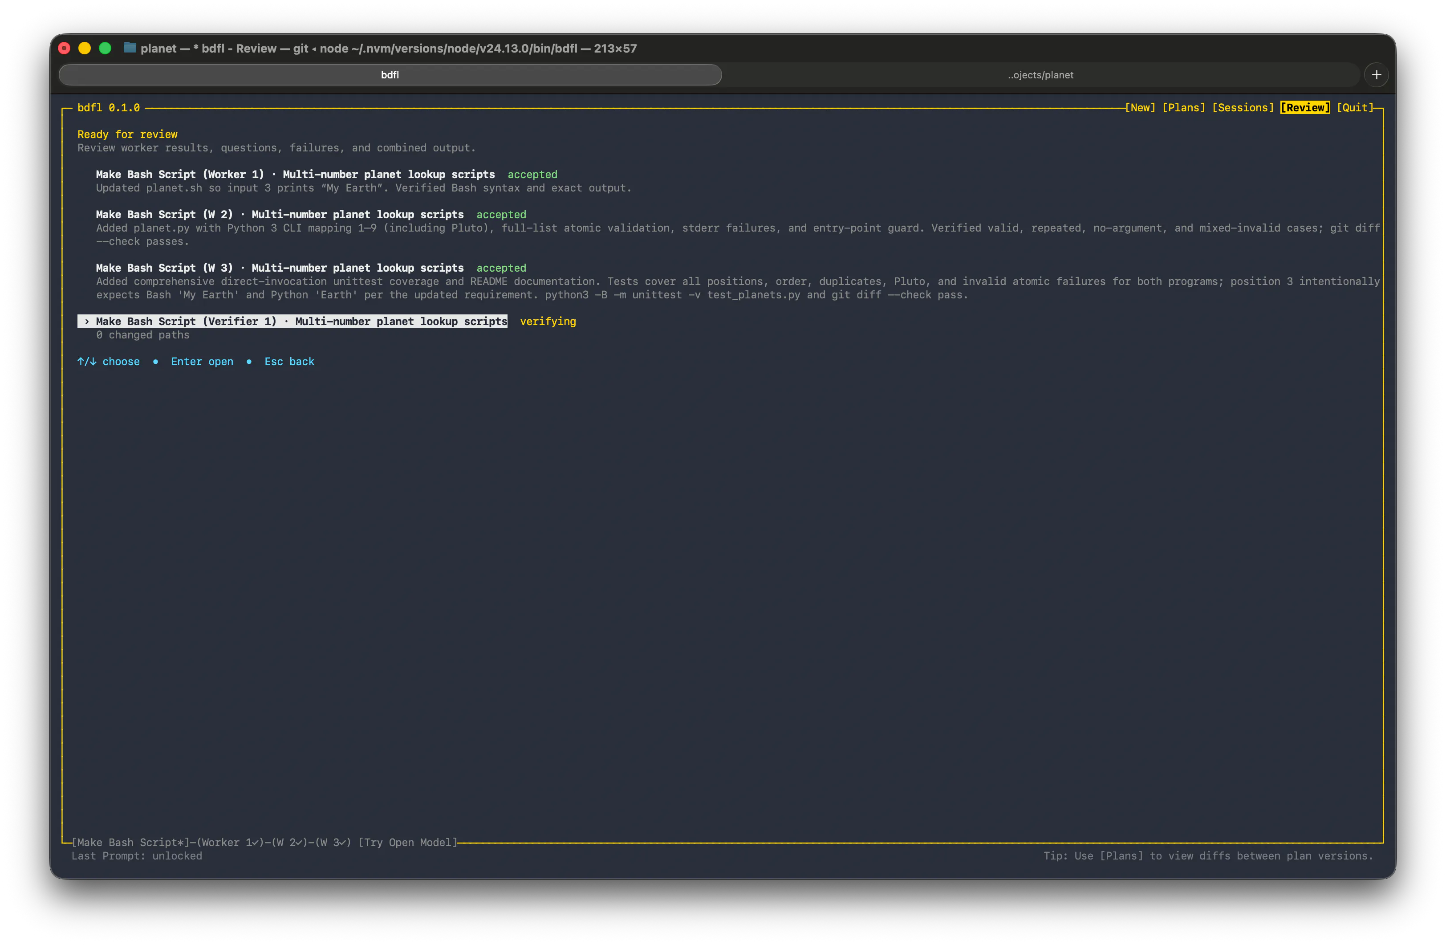Click the chevron beside Verifier 1 row
Viewport: 1446px width, 945px height.
pyautogui.click(x=87, y=322)
